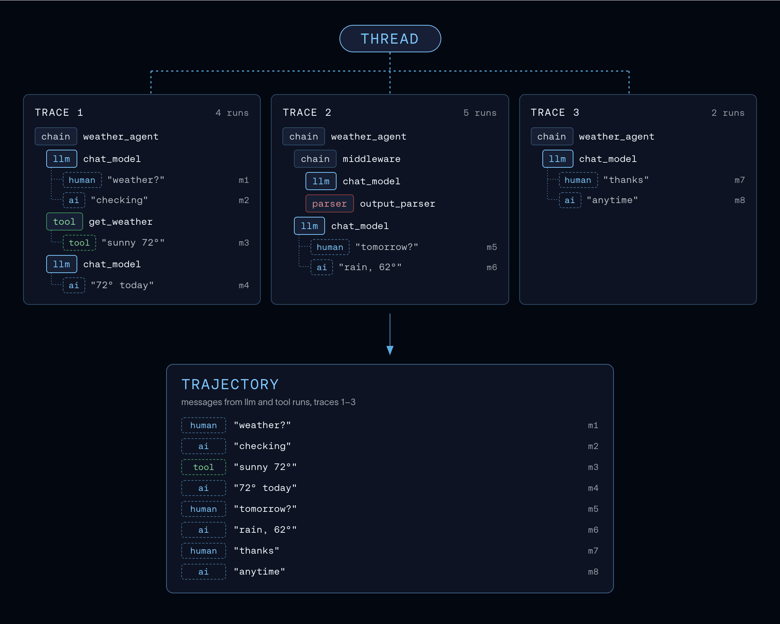
Task: Select the chain tag beside middleware
Action: pyautogui.click(x=315, y=159)
